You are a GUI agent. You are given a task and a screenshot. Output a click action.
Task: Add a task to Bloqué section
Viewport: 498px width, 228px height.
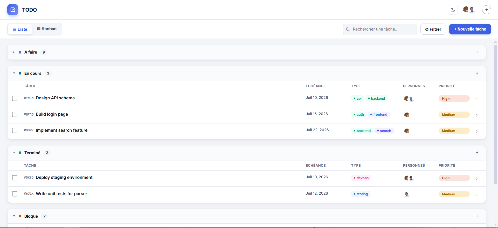click(x=477, y=216)
